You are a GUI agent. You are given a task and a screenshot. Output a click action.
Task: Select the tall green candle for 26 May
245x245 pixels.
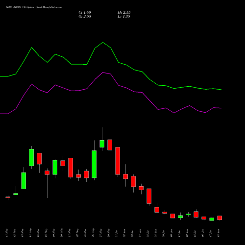click(x=94, y=164)
